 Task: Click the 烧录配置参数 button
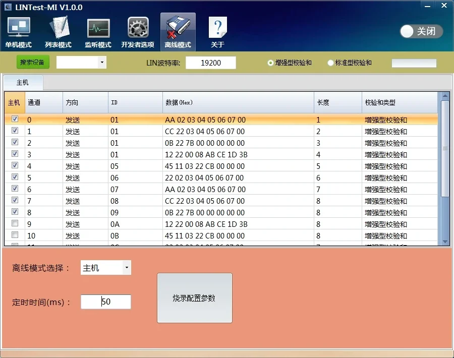click(x=195, y=297)
